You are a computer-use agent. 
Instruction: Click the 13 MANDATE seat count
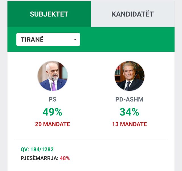pyautogui.click(x=129, y=124)
